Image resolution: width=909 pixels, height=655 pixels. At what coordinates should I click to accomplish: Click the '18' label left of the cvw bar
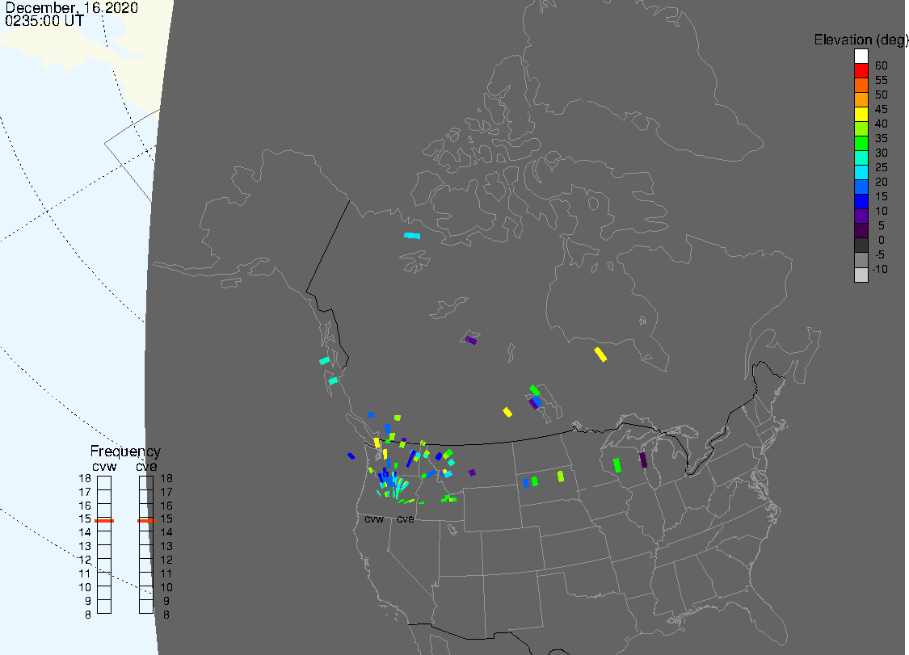coord(85,478)
